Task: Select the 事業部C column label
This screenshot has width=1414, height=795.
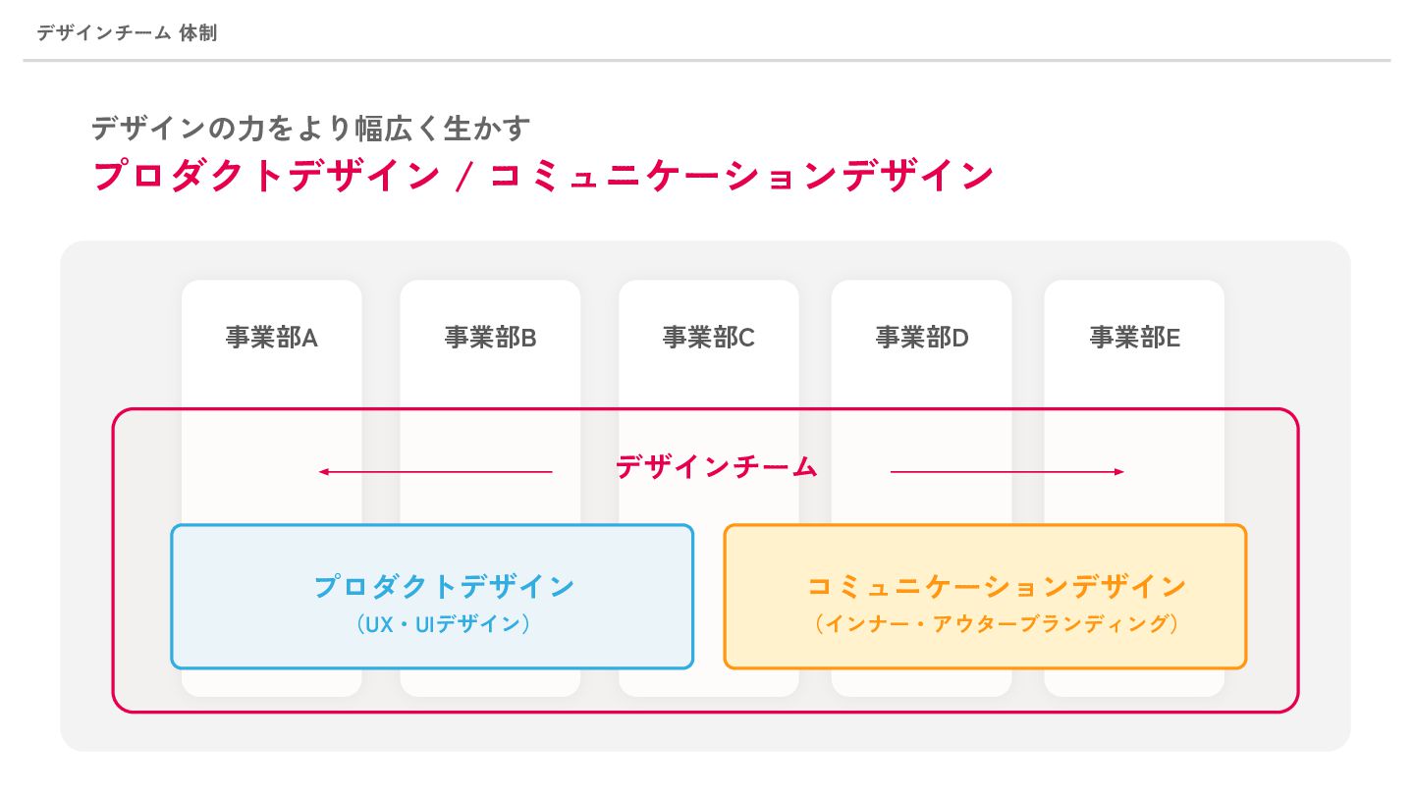Action: coord(708,338)
